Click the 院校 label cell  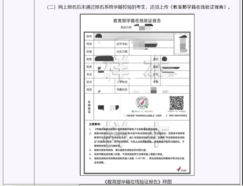pyautogui.click(x=89, y=59)
